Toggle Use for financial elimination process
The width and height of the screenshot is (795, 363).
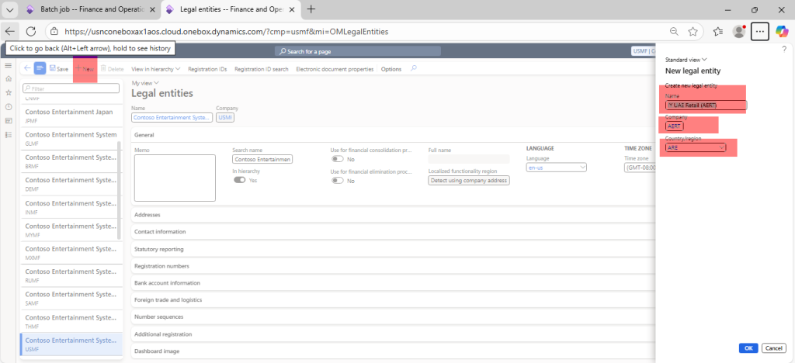tap(338, 180)
